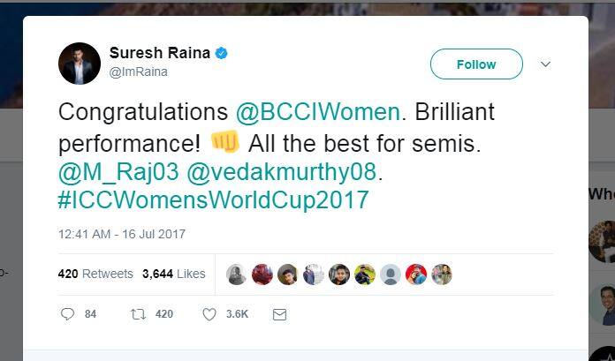The height and width of the screenshot is (361, 615).
Task: Open Suresh Raina's profile picture
Action: [x=80, y=64]
